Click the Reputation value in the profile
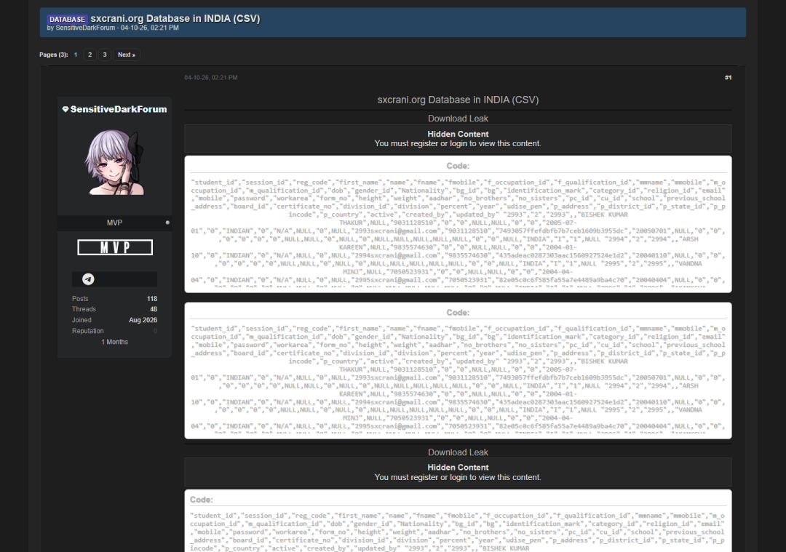Viewport: 786px width, 552px height. tap(156, 331)
